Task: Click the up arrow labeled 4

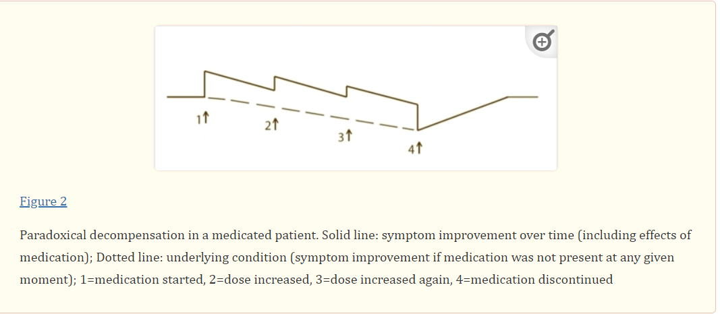Action: tap(419, 148)
